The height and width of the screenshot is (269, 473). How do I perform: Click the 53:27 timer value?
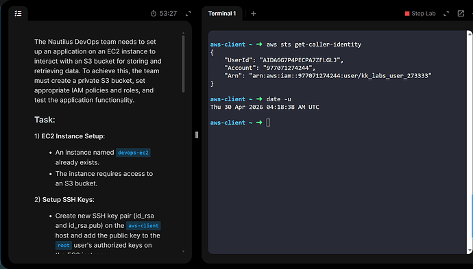click(168, 14)
